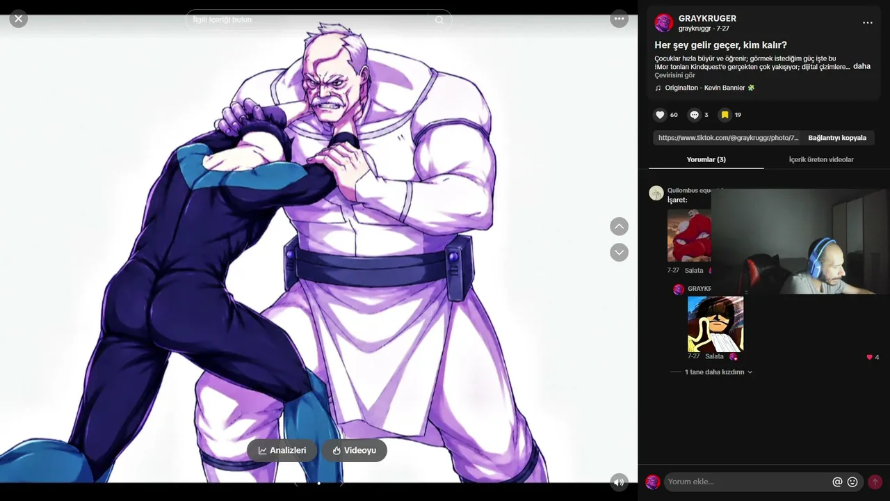Viewport: 890px width, 501px height.
Task: Close the photo viewer with the X
Action: coord(19,19)
